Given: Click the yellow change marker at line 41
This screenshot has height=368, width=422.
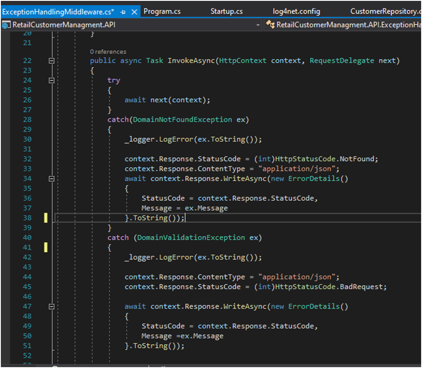Looking at the screenshot, I should click(x=46, y=247).
